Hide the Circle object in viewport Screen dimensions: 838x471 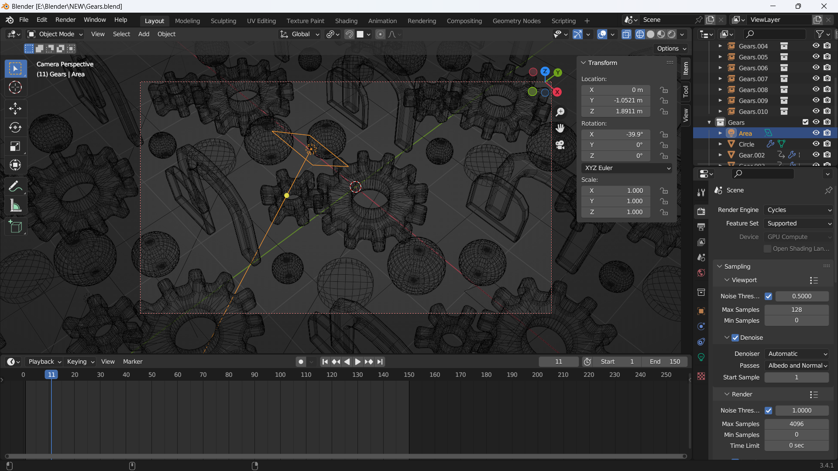click(816, 144)
